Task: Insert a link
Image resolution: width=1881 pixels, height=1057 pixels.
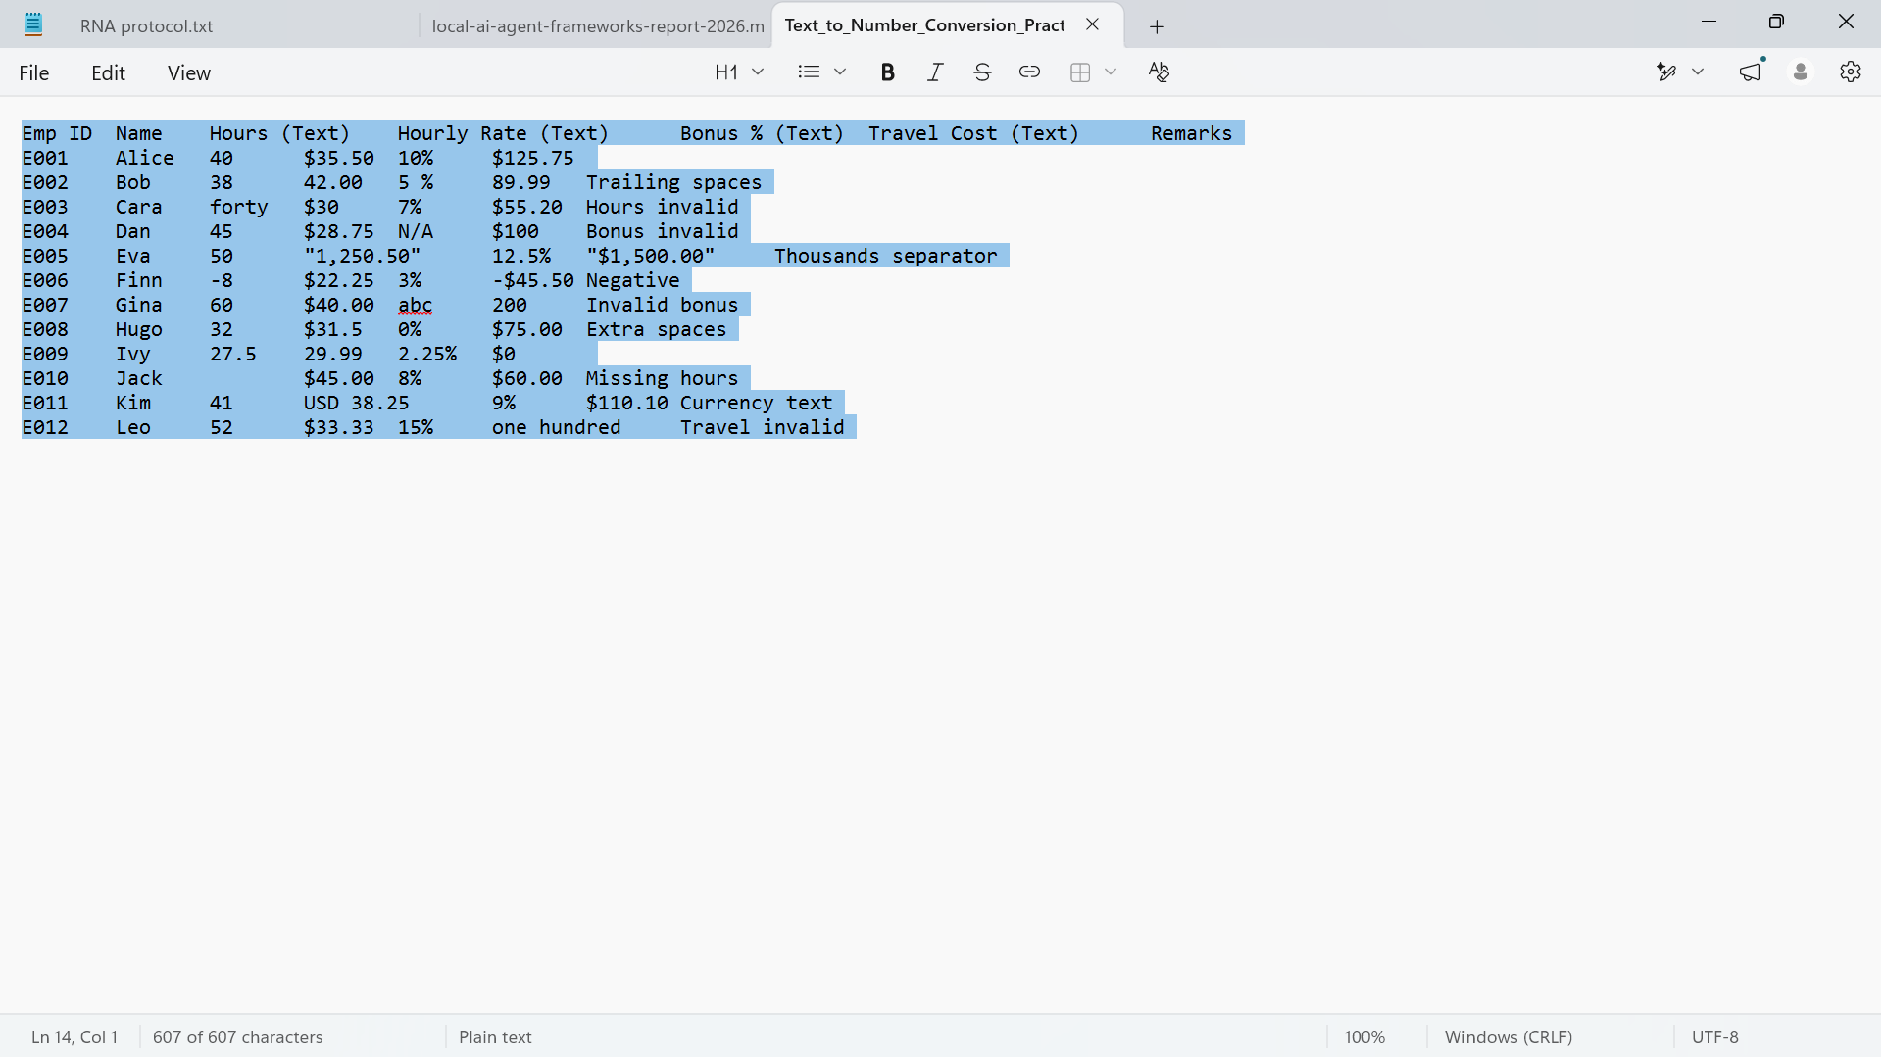Action: click(x=1029, y=72)
